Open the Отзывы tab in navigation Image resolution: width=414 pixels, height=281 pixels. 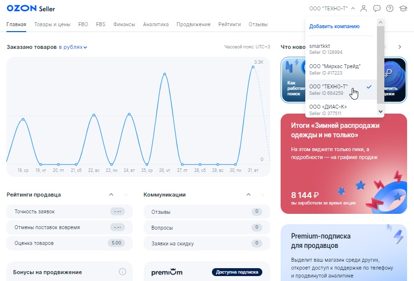click(x=258, y=25)
